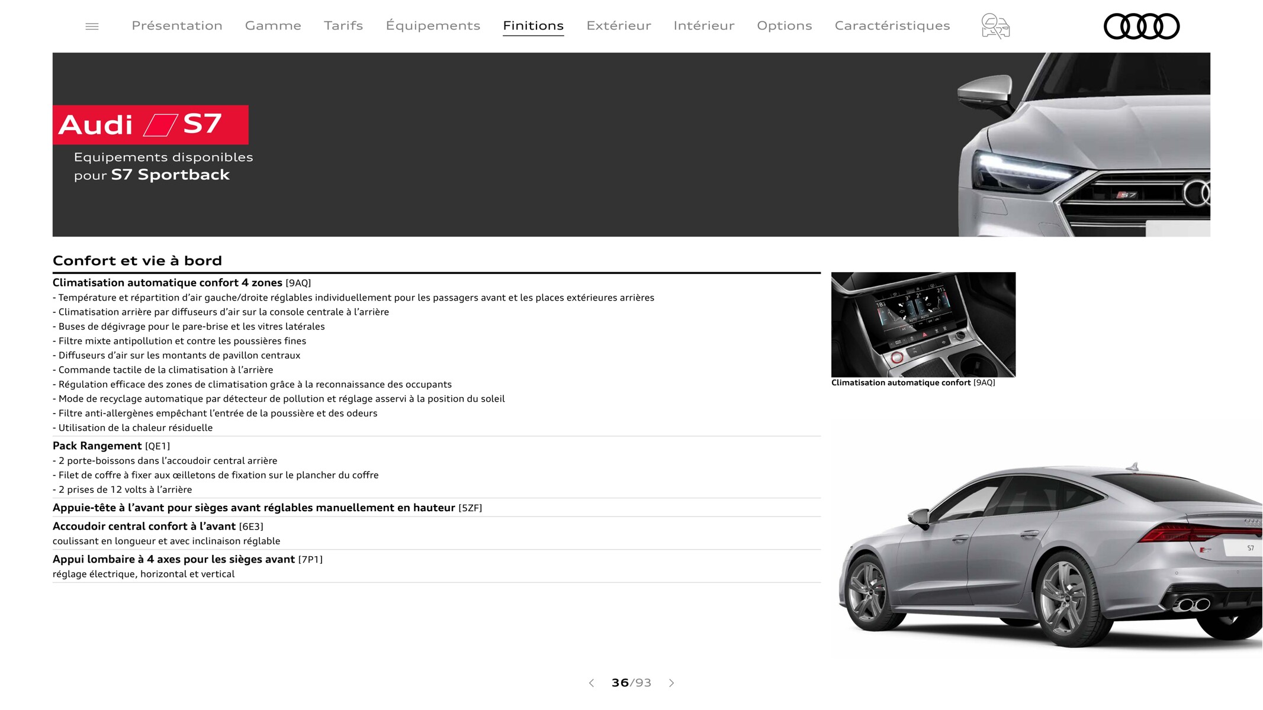Click the S7 front headlight banner image
This screenshot has width=1263, height=710.
1084,145
